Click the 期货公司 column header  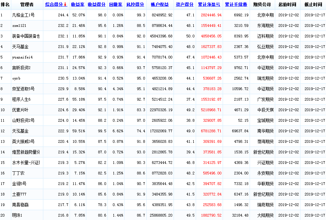262,4
